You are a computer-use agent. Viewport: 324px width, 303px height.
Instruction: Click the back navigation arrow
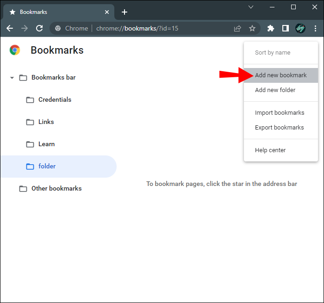[x=10, y=28]
